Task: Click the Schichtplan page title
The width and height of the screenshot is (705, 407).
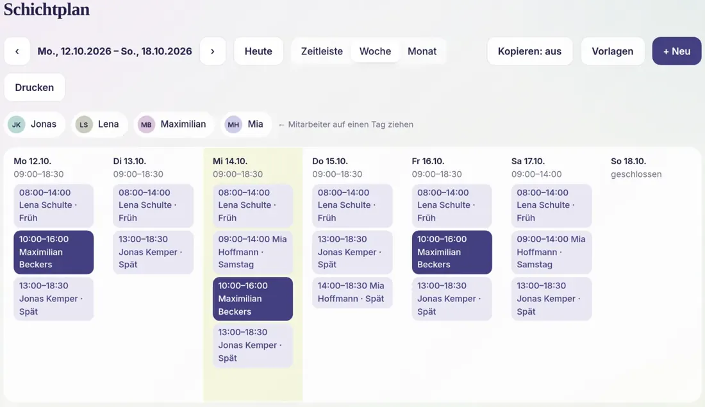Action: [47, 10]
